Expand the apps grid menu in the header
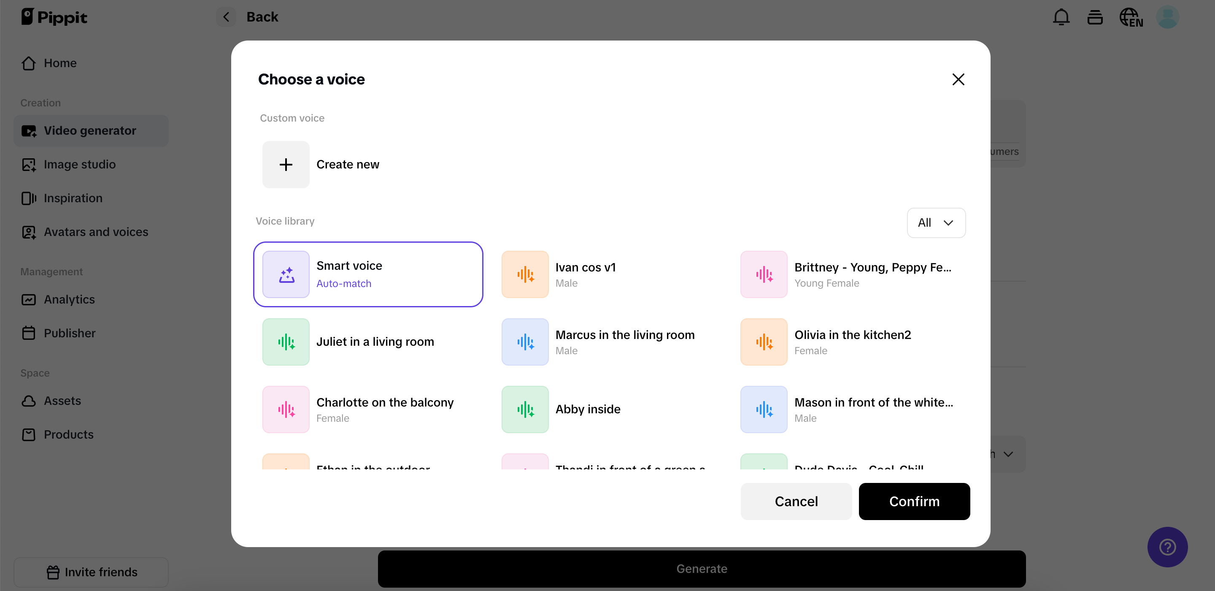 1095,16
